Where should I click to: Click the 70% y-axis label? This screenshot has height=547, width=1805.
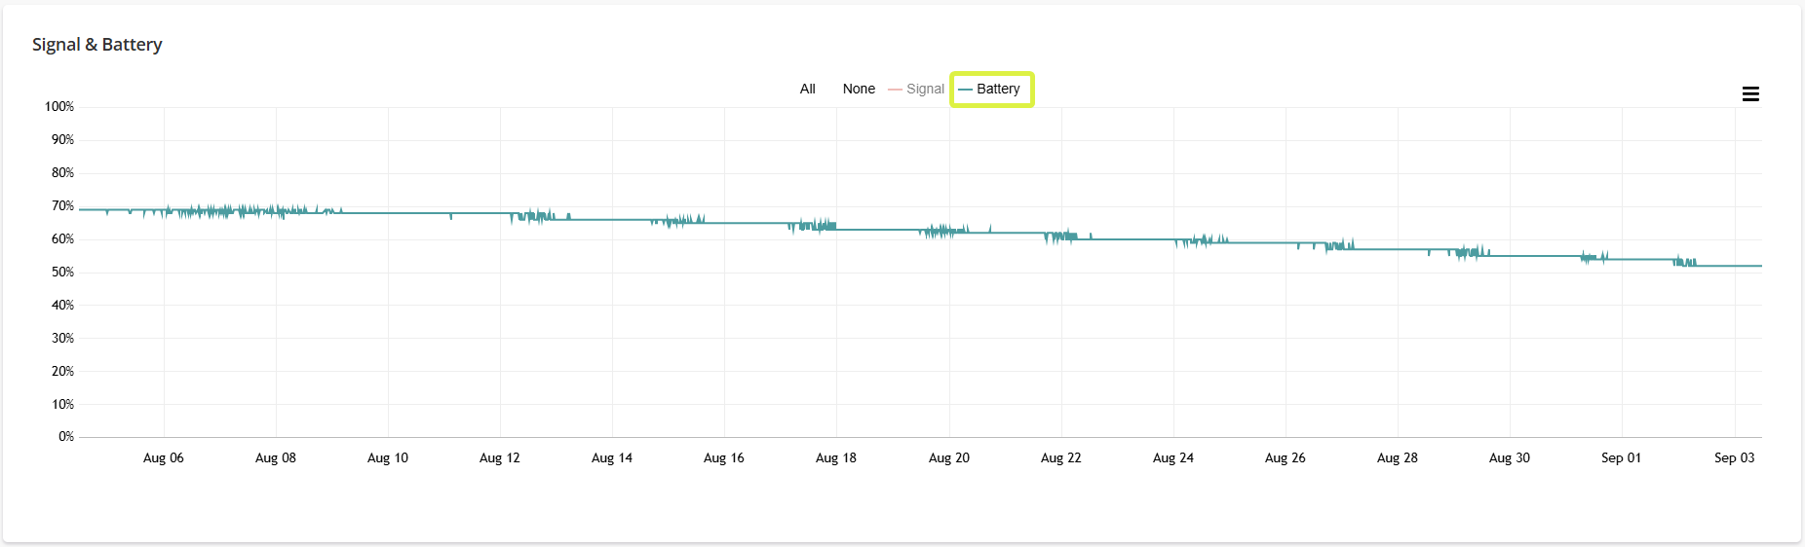(63, 206)
